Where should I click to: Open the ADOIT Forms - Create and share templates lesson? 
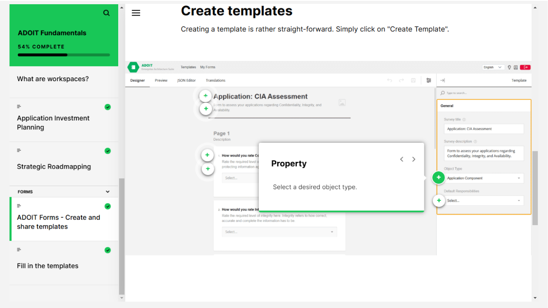[58, 222]
